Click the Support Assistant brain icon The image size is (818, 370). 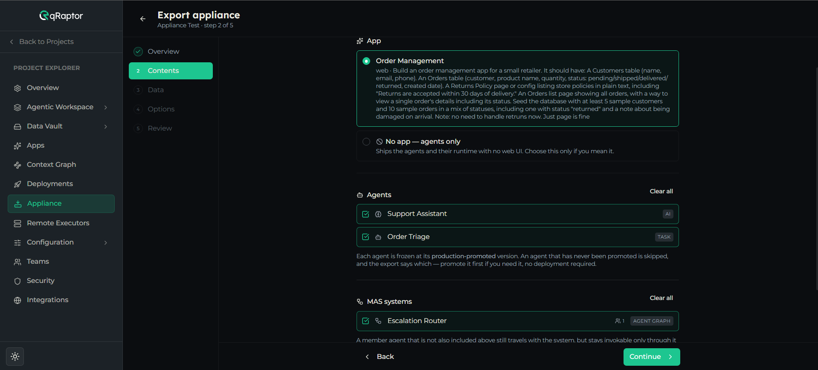coord(378,214)
